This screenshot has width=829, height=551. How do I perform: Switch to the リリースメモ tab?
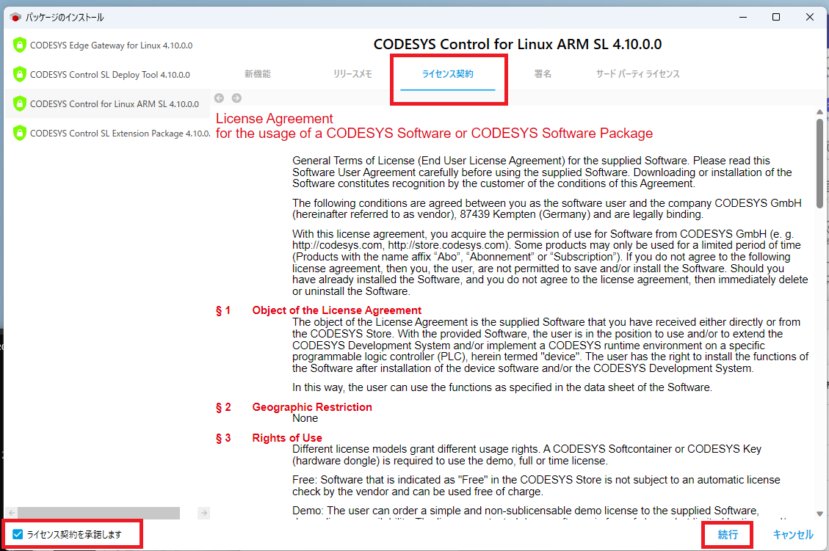point(352,74)
